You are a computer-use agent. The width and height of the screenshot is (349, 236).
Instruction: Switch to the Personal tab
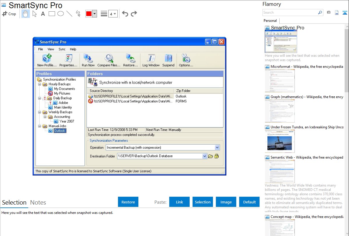pyautogui.click(x=270, y=21)
